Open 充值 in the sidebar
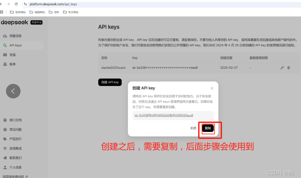This screenshot has height=178, width=301. 12,55
